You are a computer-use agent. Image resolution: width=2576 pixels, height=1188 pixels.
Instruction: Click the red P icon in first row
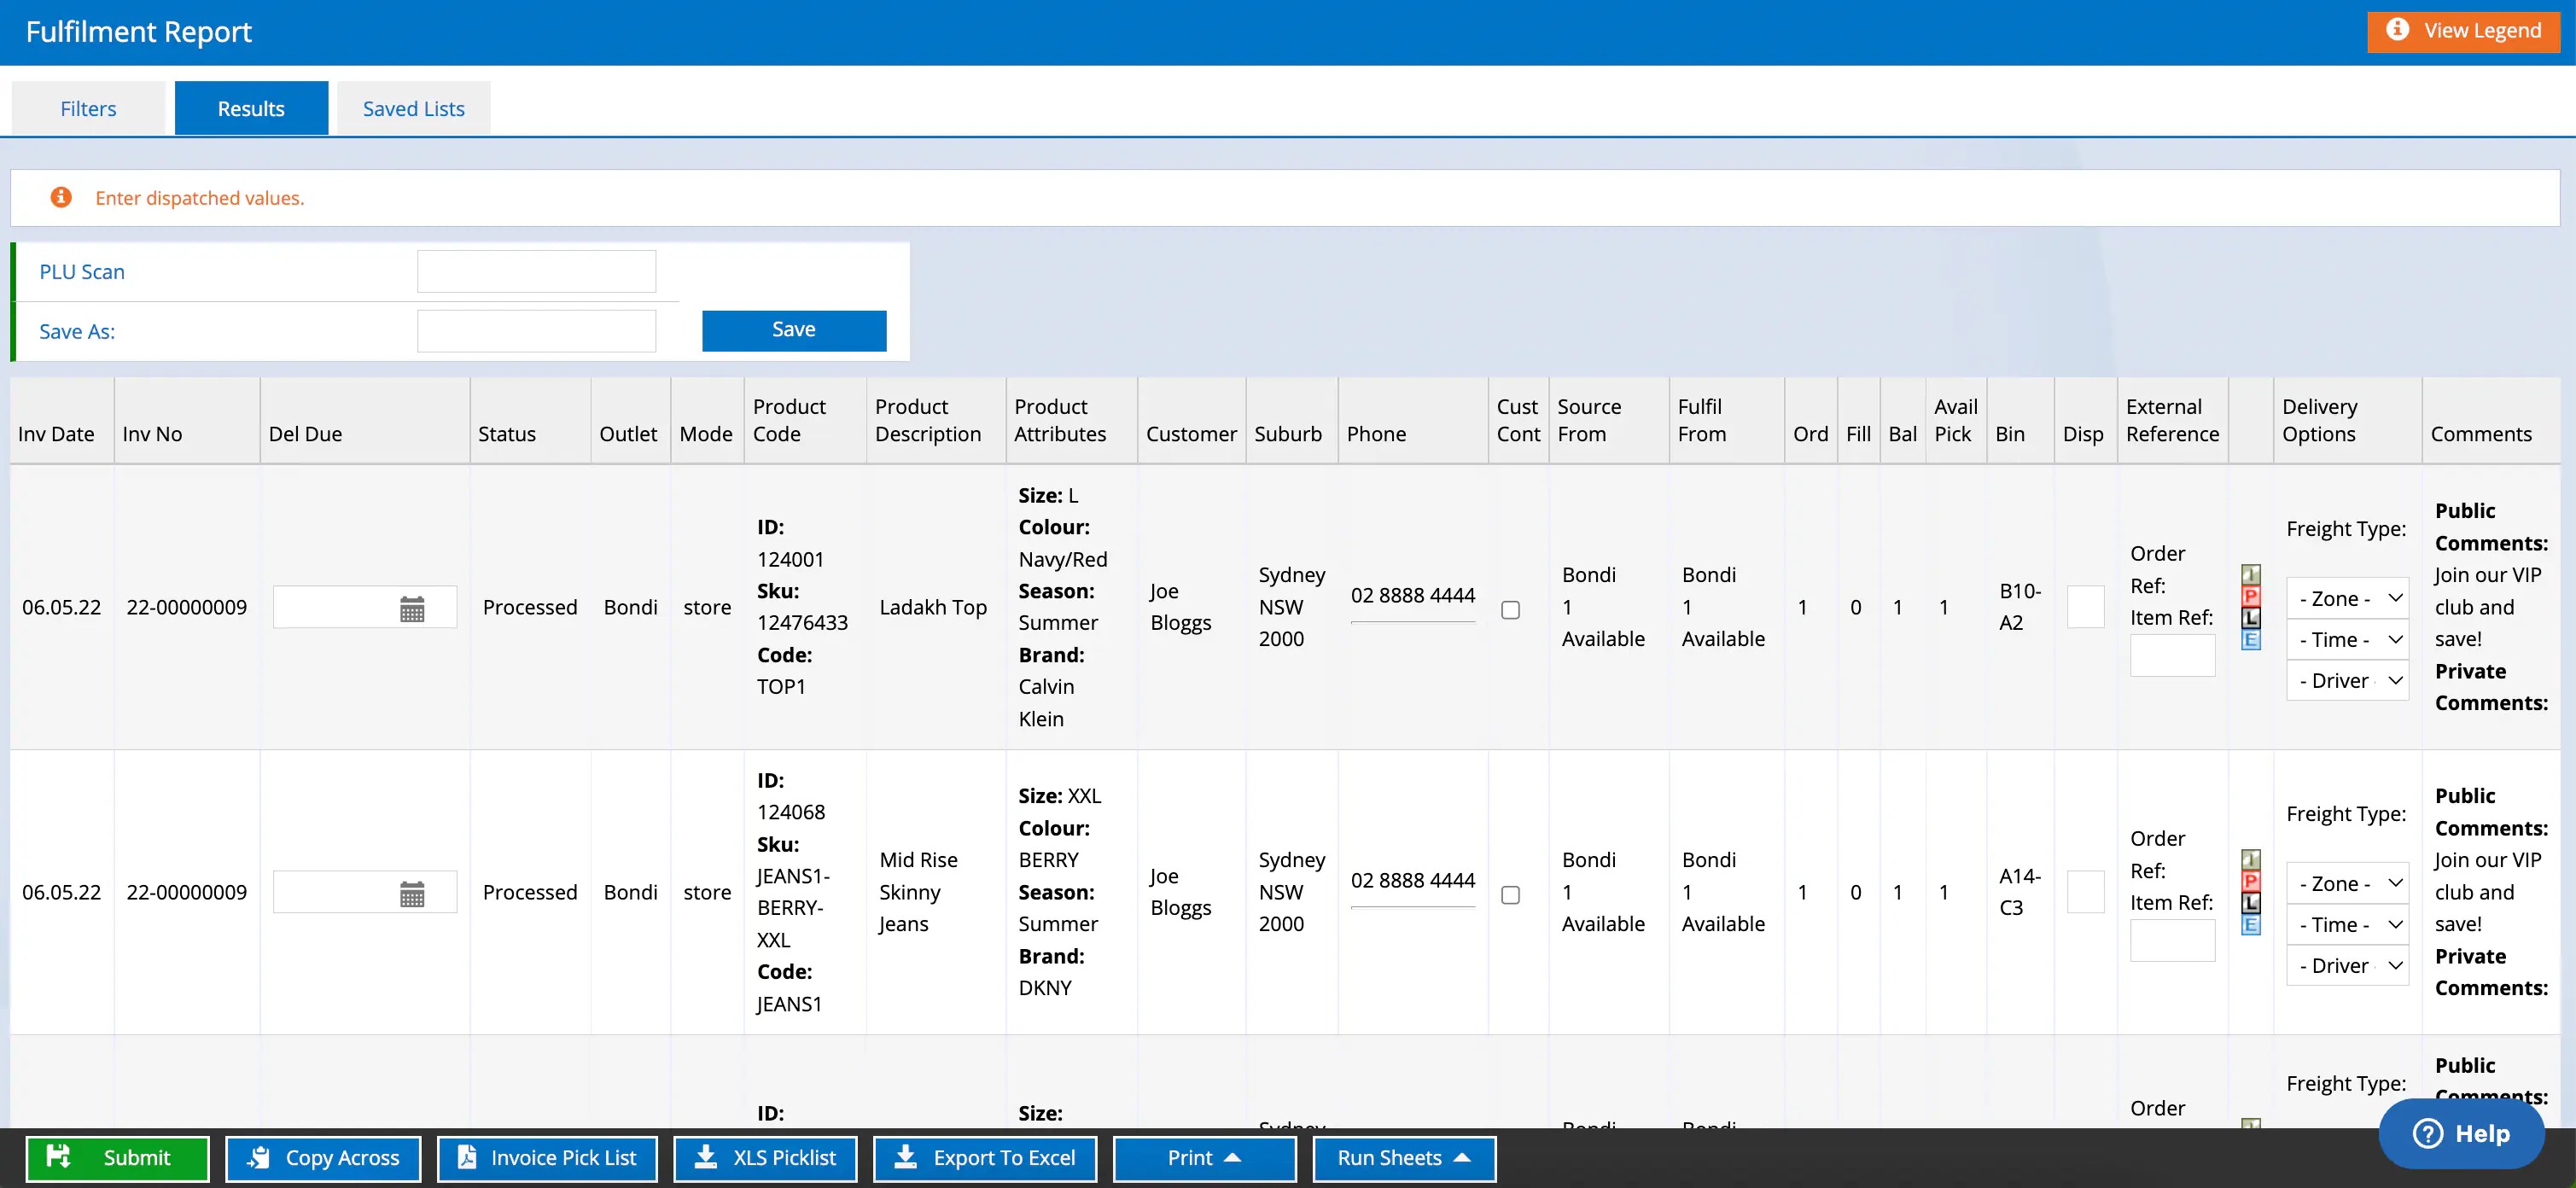(x=2250, y=596)
